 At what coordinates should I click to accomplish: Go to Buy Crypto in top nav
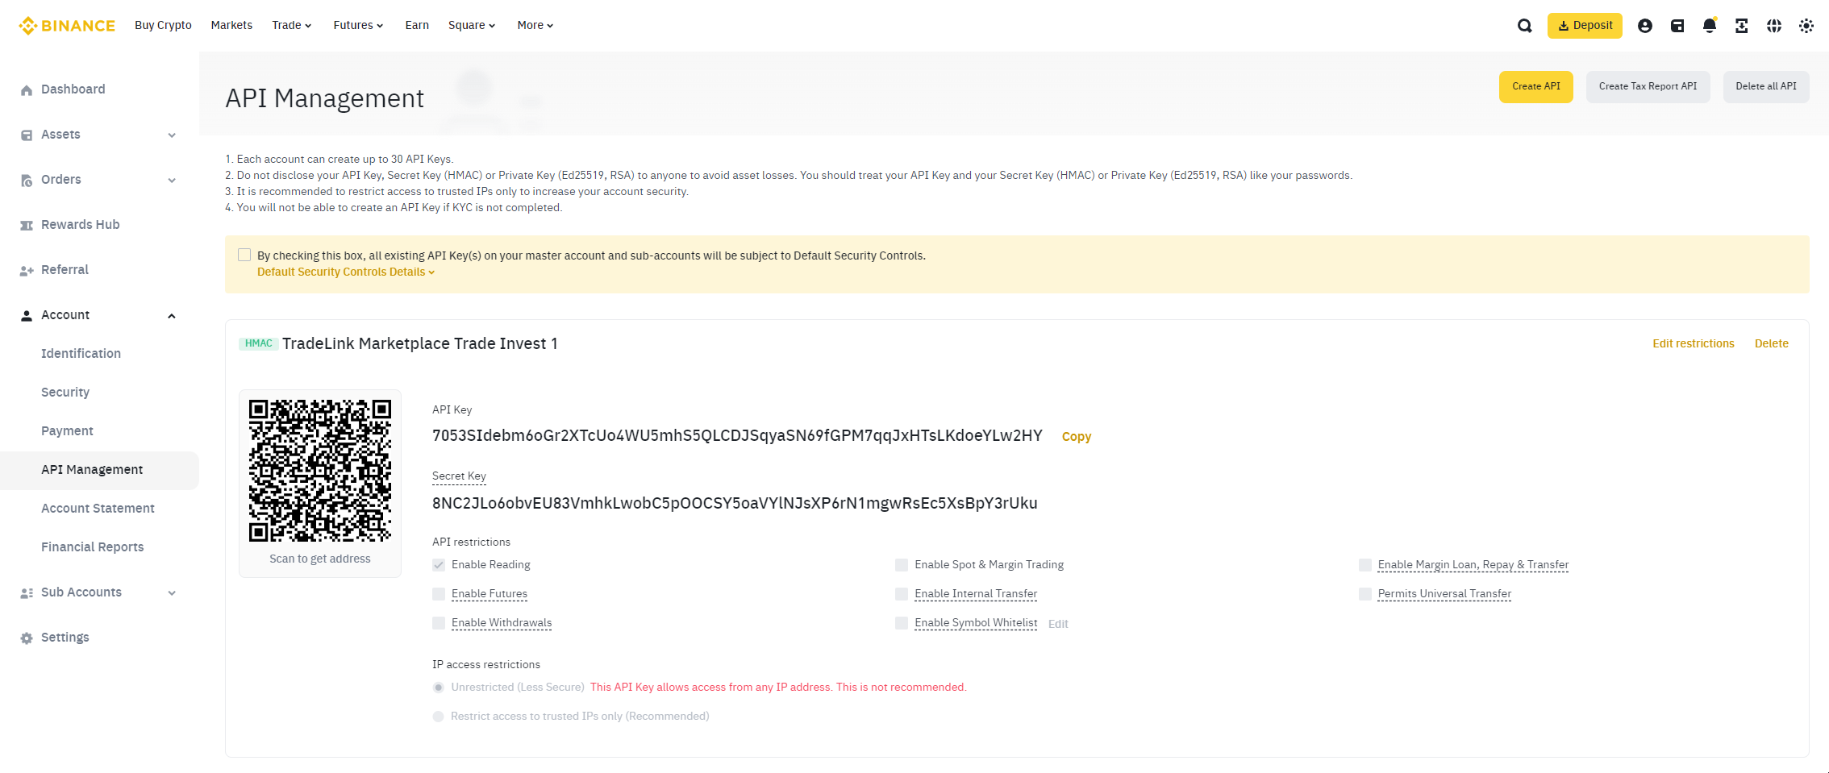(163, 25)
